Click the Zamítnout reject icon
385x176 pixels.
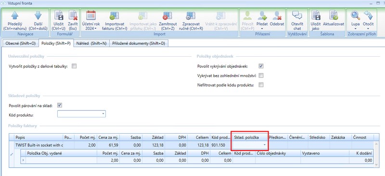167,15
